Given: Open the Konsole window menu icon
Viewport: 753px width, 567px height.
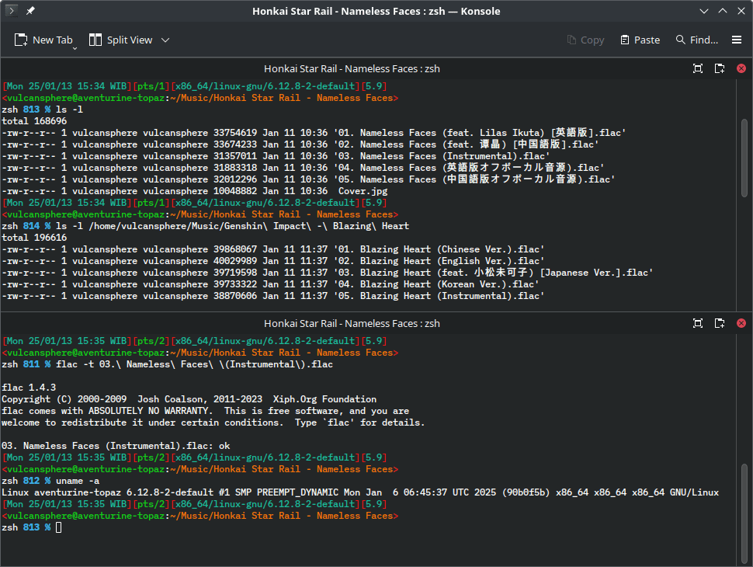Looking at the screenshot, I should click(x=12, y=11).
